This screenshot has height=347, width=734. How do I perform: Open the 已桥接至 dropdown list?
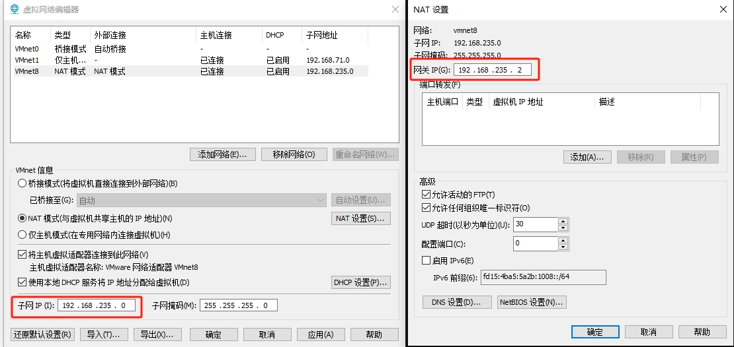pos(321,201)
